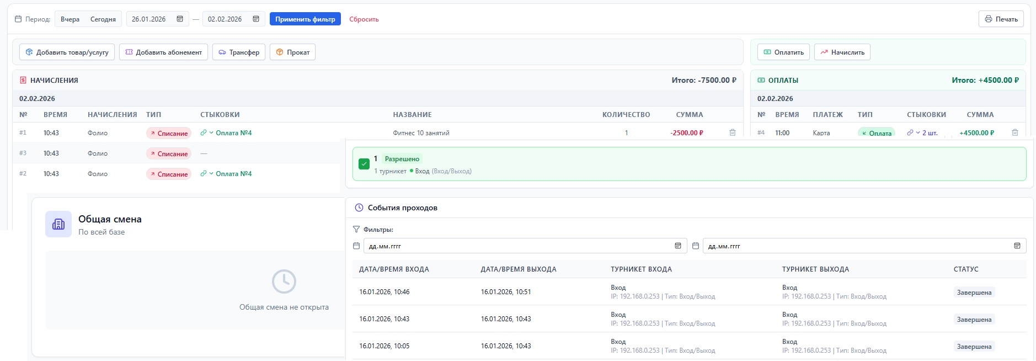
Task: Click Добавить абонемент button
Action: pos(163,52)
